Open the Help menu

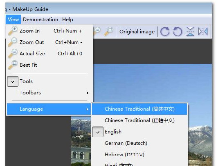pyautogui.click(x=67, y=20)
